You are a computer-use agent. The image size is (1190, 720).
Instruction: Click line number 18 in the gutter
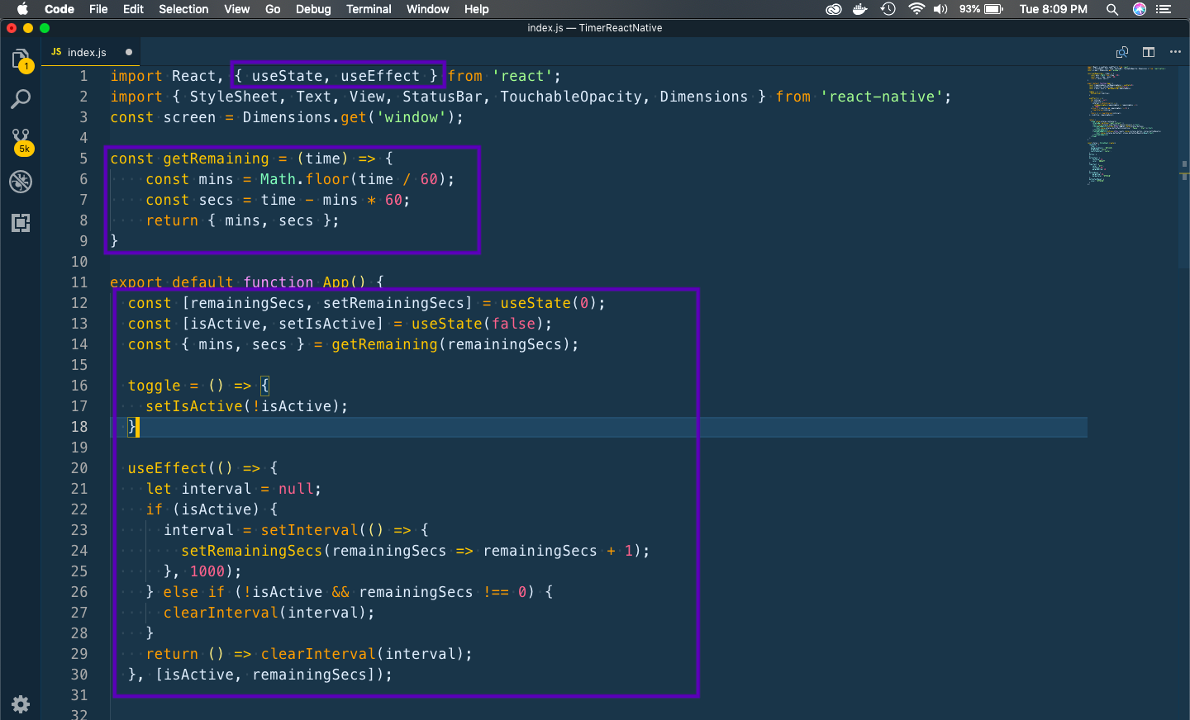click(x=79, y=427)
